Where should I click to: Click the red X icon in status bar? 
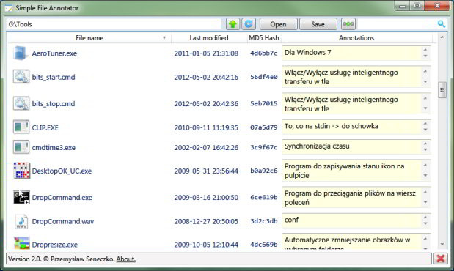pos(440,259)
